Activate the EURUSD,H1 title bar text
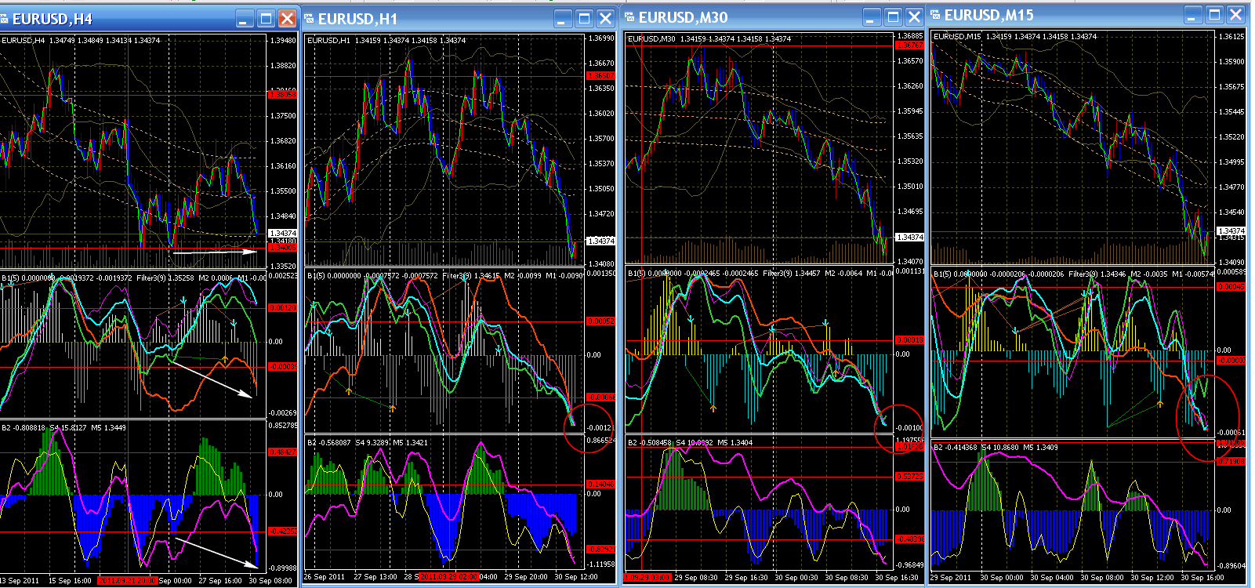This screenshot has width=1255, height=588. tap(357, 19)
